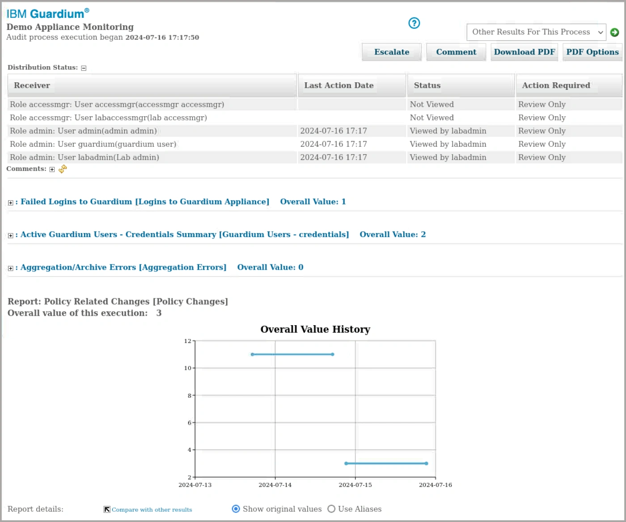Click Overall Value: 1 text
626x522 pixels.
[313, 202]
